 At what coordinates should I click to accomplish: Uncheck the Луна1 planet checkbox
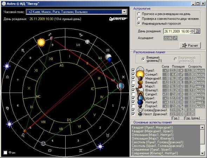coord(133,70)
